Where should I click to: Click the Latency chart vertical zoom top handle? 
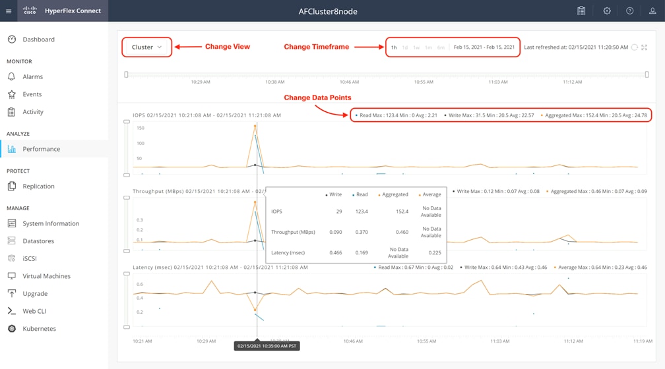point(127,273)
